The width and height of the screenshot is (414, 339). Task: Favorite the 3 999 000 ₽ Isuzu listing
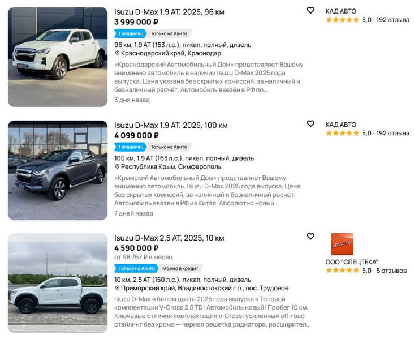[x=310, y=10]
